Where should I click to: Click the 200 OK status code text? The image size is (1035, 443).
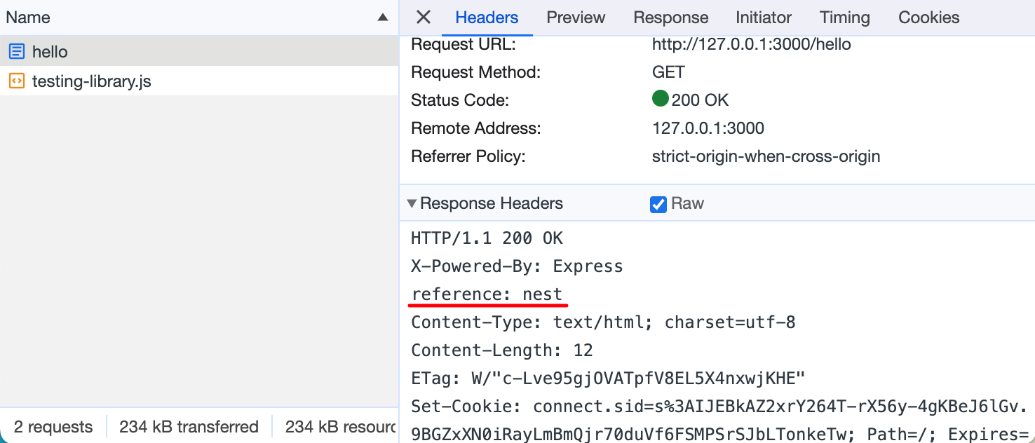700,100
